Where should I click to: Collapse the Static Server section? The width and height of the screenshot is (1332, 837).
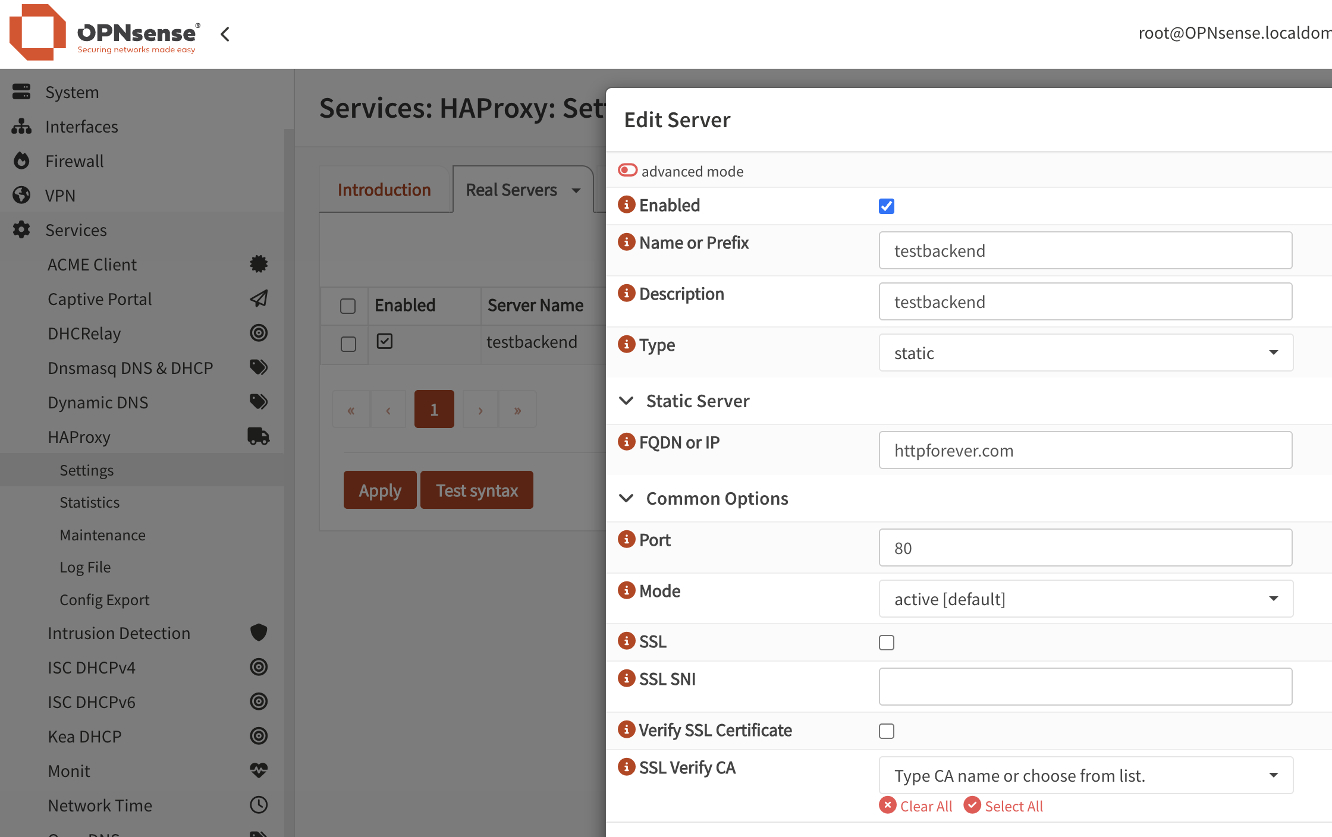[x=627, y=401]
